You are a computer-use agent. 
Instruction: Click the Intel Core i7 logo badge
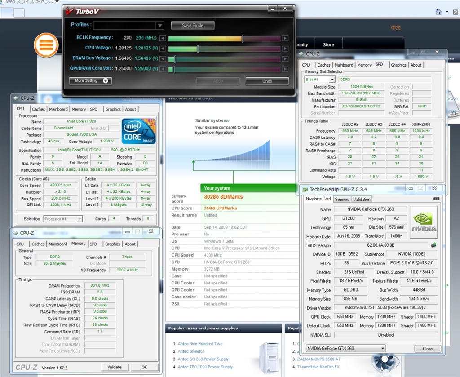point(138,131)
